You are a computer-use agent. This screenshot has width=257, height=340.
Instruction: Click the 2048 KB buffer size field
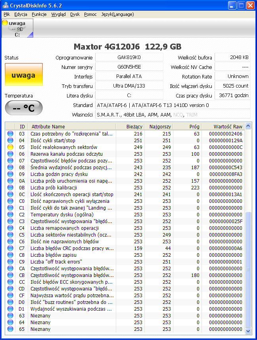pyautogui.click(x=232, y=57)
